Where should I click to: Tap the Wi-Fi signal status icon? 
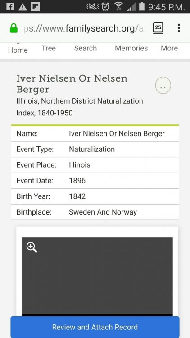[118, 7]
